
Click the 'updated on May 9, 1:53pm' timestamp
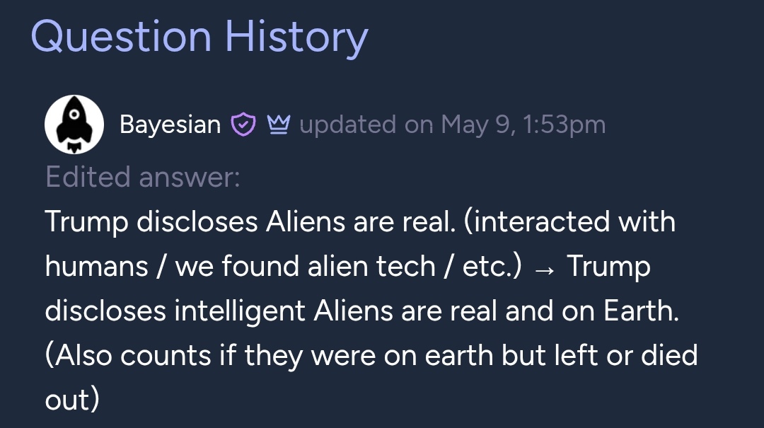(x=453, y=125)
